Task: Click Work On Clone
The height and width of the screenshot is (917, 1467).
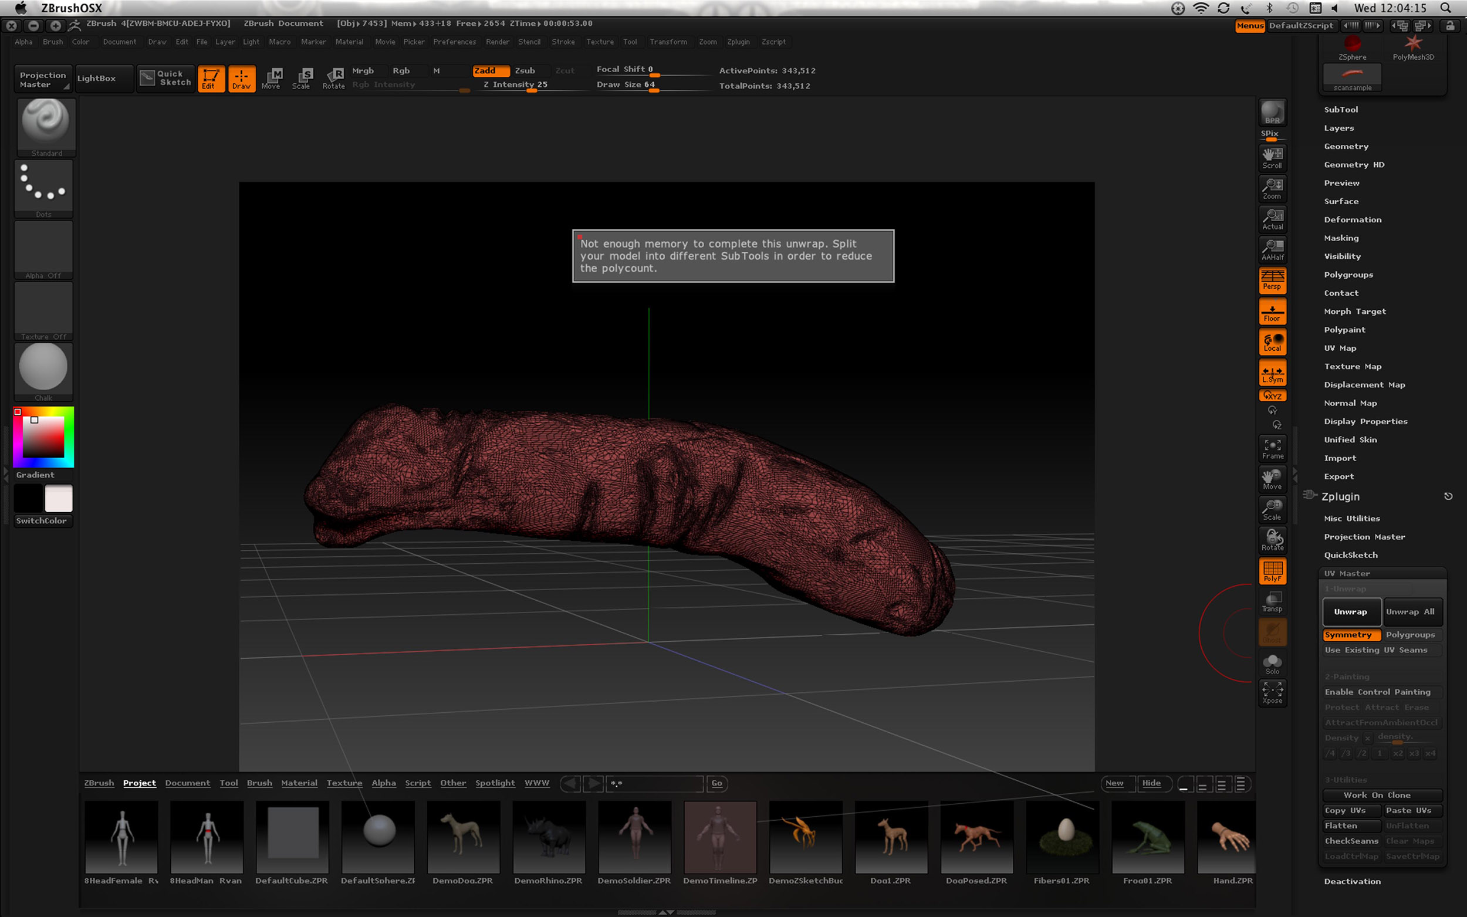Action: tap(1382, 795)
